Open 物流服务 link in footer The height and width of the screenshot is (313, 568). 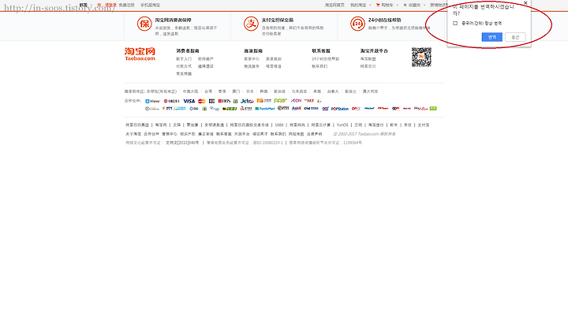(252, 66)
